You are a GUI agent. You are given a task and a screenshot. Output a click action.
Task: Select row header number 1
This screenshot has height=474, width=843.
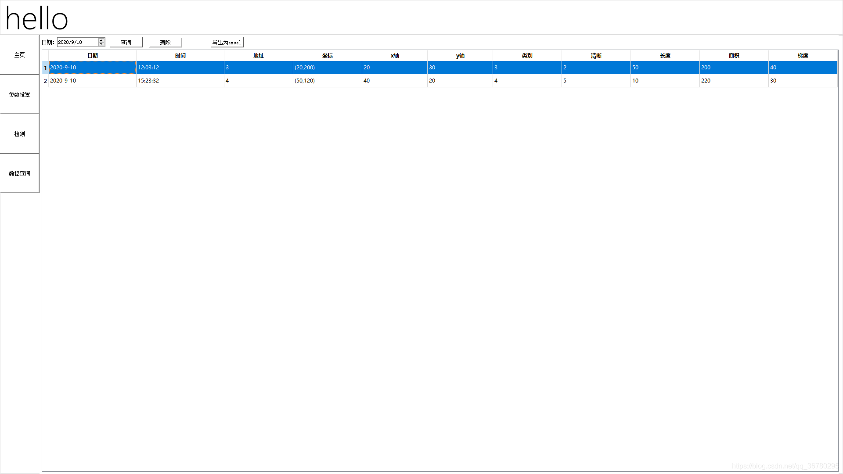pos(45,68)
